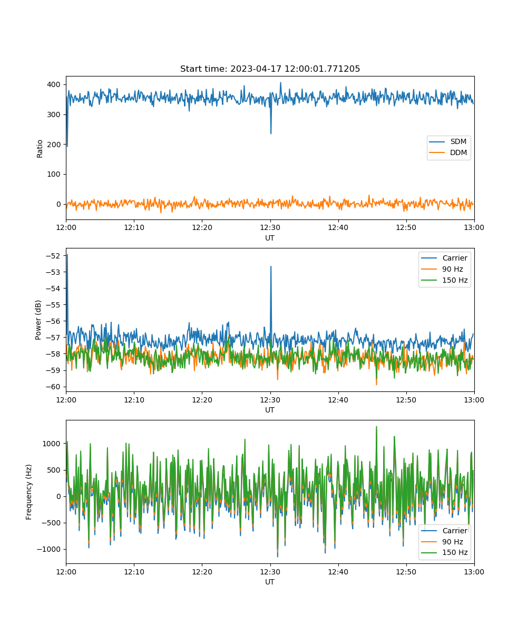Click the "12:00" tick under the Power plot
This screenshot has width=527, height=633.
coord(66,399)
